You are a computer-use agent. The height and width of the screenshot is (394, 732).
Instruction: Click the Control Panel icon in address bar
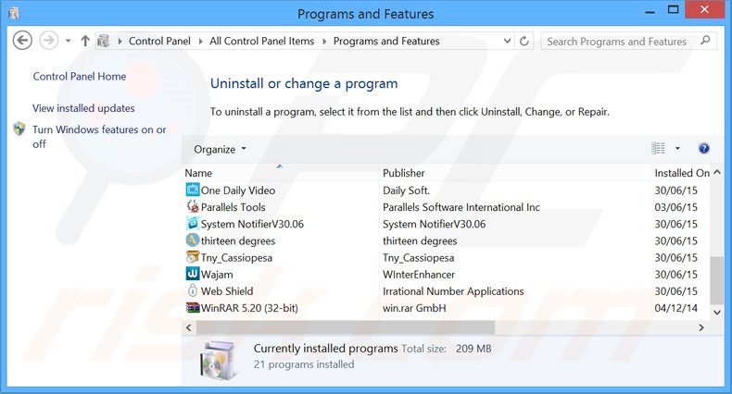point(104,41)
